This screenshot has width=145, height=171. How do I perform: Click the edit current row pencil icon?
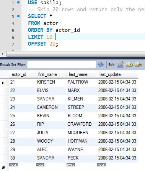pyautogui.click(x=121, y=64)
